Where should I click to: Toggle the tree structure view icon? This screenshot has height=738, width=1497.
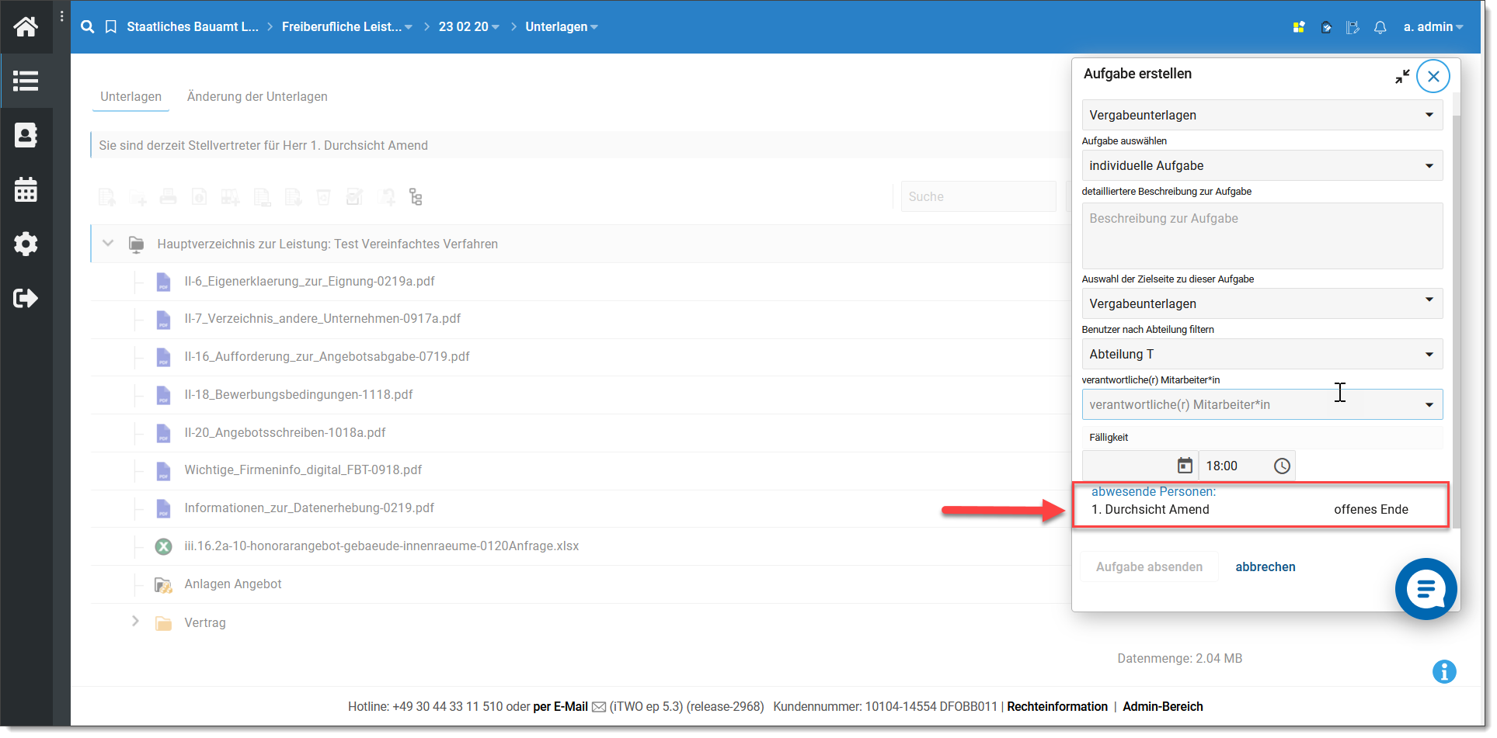pyautogui.click(x=416, y=197)
